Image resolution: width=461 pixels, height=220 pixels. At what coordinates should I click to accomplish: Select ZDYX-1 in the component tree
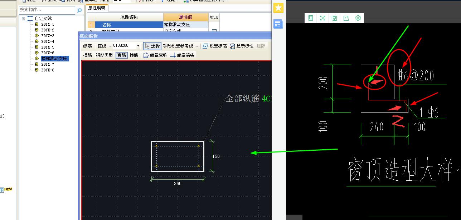point(48,24)
